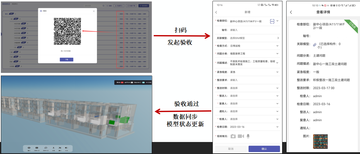360x154 pixels.
Task: Tap the paperclip icon next to 关联模型
Action: click(x=314, y=45)
